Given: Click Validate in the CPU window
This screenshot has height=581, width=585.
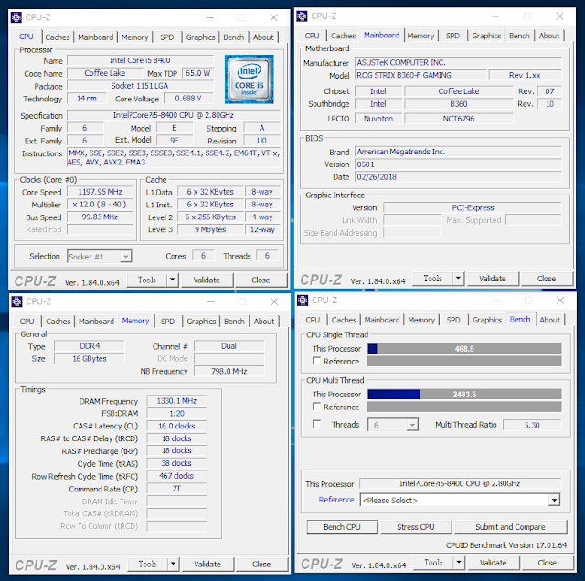Looking at the screenshot, I should (207, 280).
